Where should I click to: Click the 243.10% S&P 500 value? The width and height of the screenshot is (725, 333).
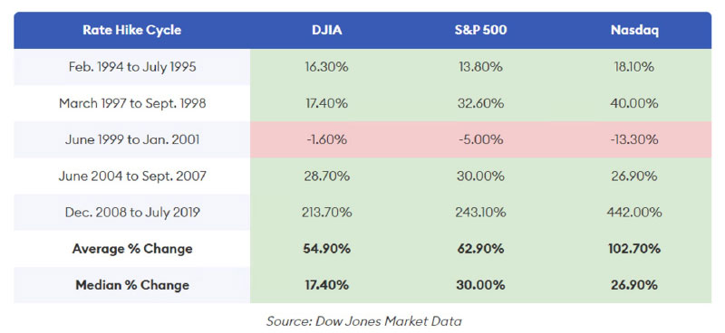480,213
